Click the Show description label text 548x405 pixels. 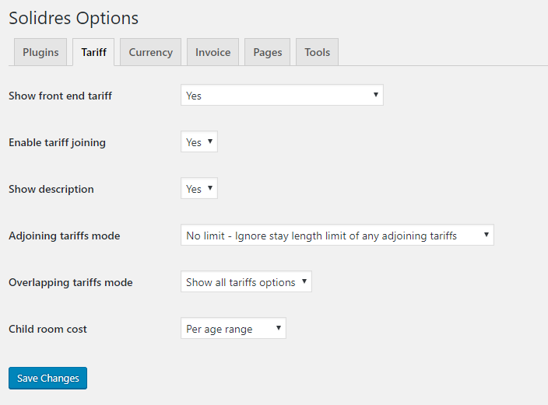pos(51,190)
